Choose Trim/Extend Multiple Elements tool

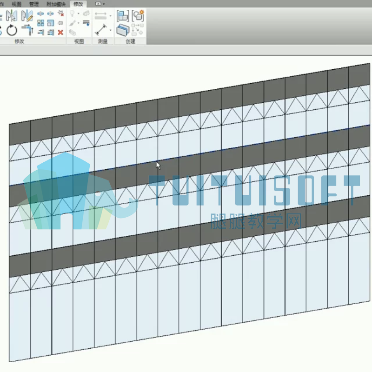51,32
